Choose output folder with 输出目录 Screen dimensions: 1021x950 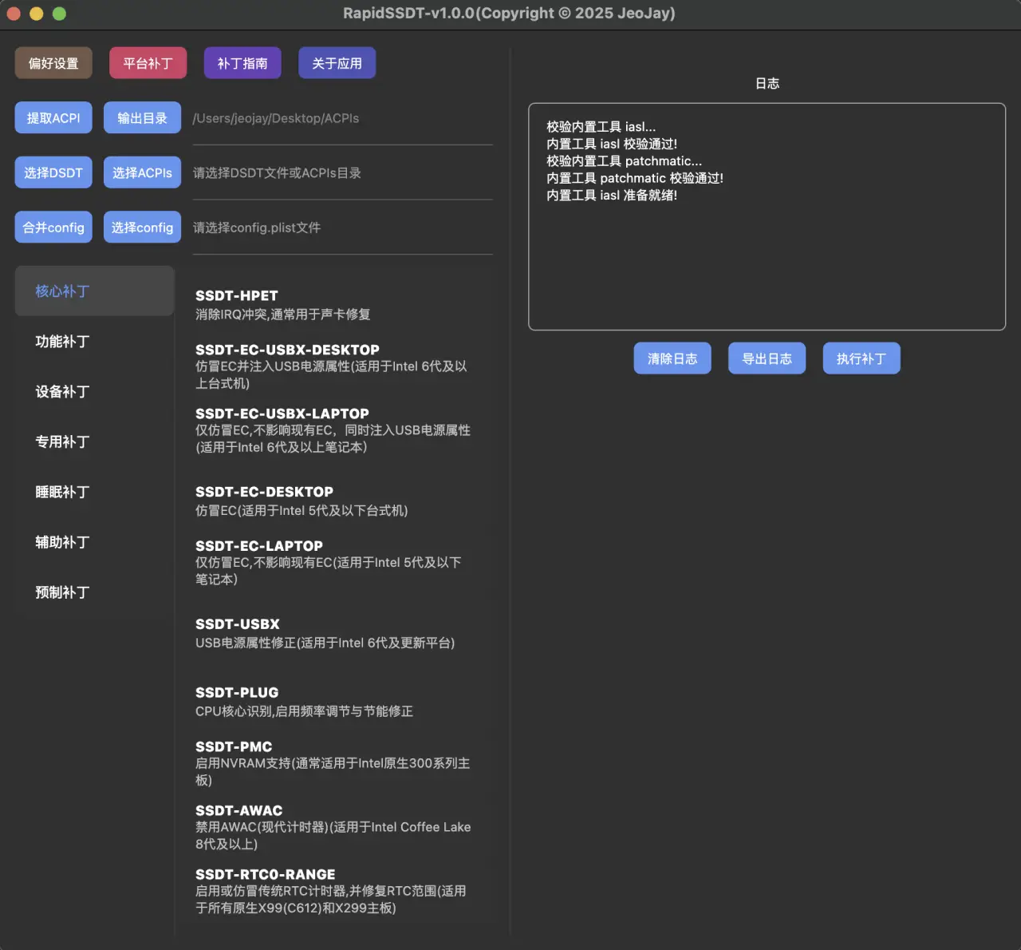point(142,118)
